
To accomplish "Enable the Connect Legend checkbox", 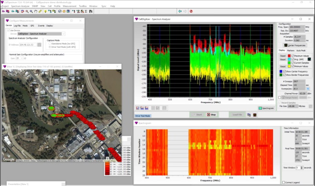I will coord(283,182).
